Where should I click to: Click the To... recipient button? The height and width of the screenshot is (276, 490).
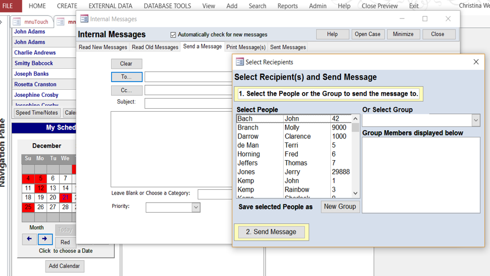pos(126,77)
